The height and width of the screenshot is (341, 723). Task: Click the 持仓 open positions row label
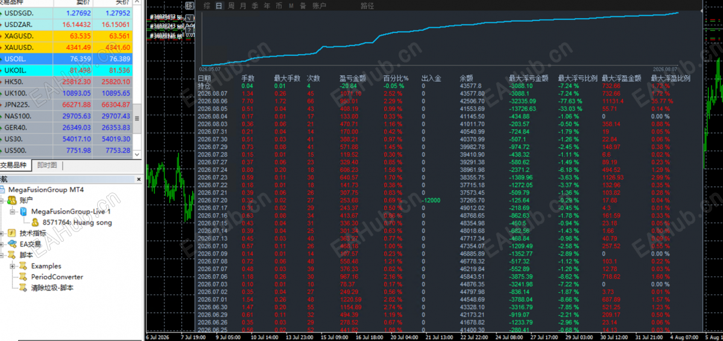pyautogui.click(x=204, y=85)
